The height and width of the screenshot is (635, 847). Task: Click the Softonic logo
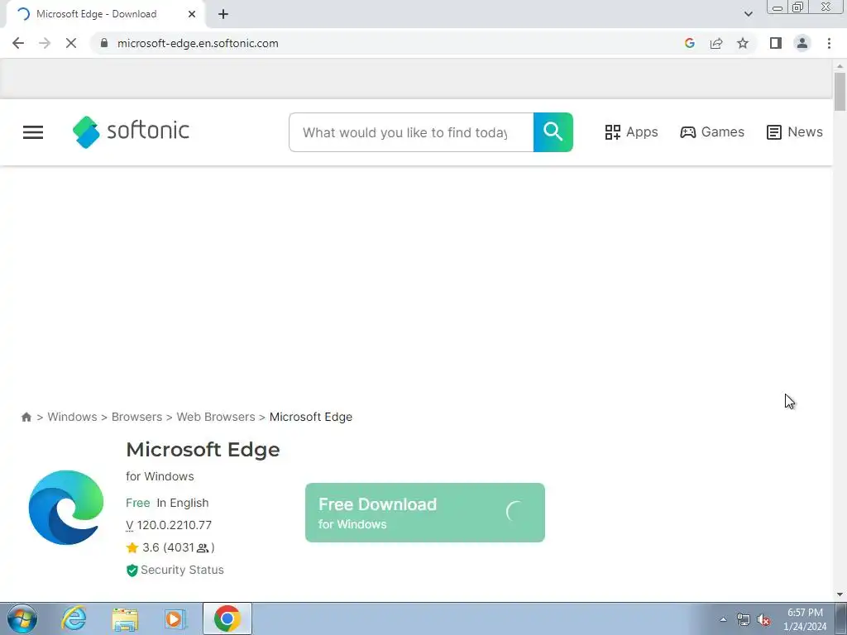coord(131,131)
